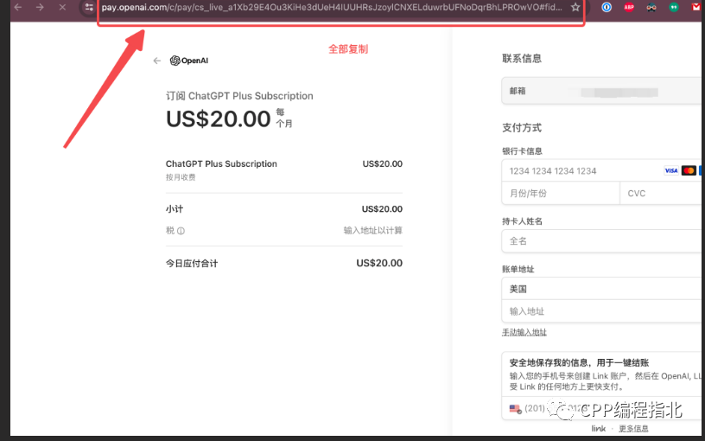705x441 pixels.
Task: Open the blue 1Password extension icon
Action: pos(607,7)
